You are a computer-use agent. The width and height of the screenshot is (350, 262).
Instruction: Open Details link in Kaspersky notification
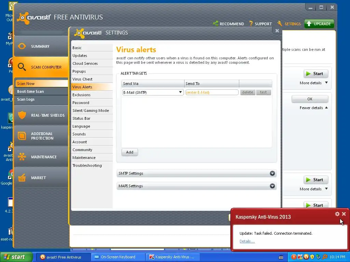247,241
